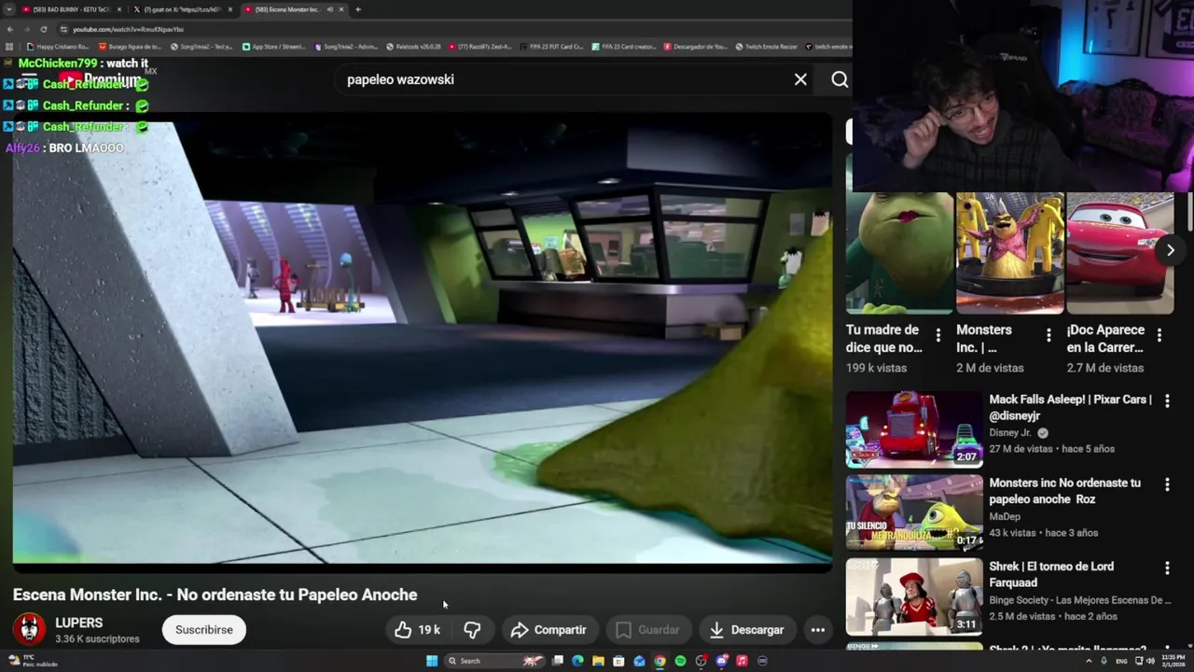Screen dimensions: 1194x672
Task: Open options for 'Tu madre de dice' short
Action: [937, 335]
